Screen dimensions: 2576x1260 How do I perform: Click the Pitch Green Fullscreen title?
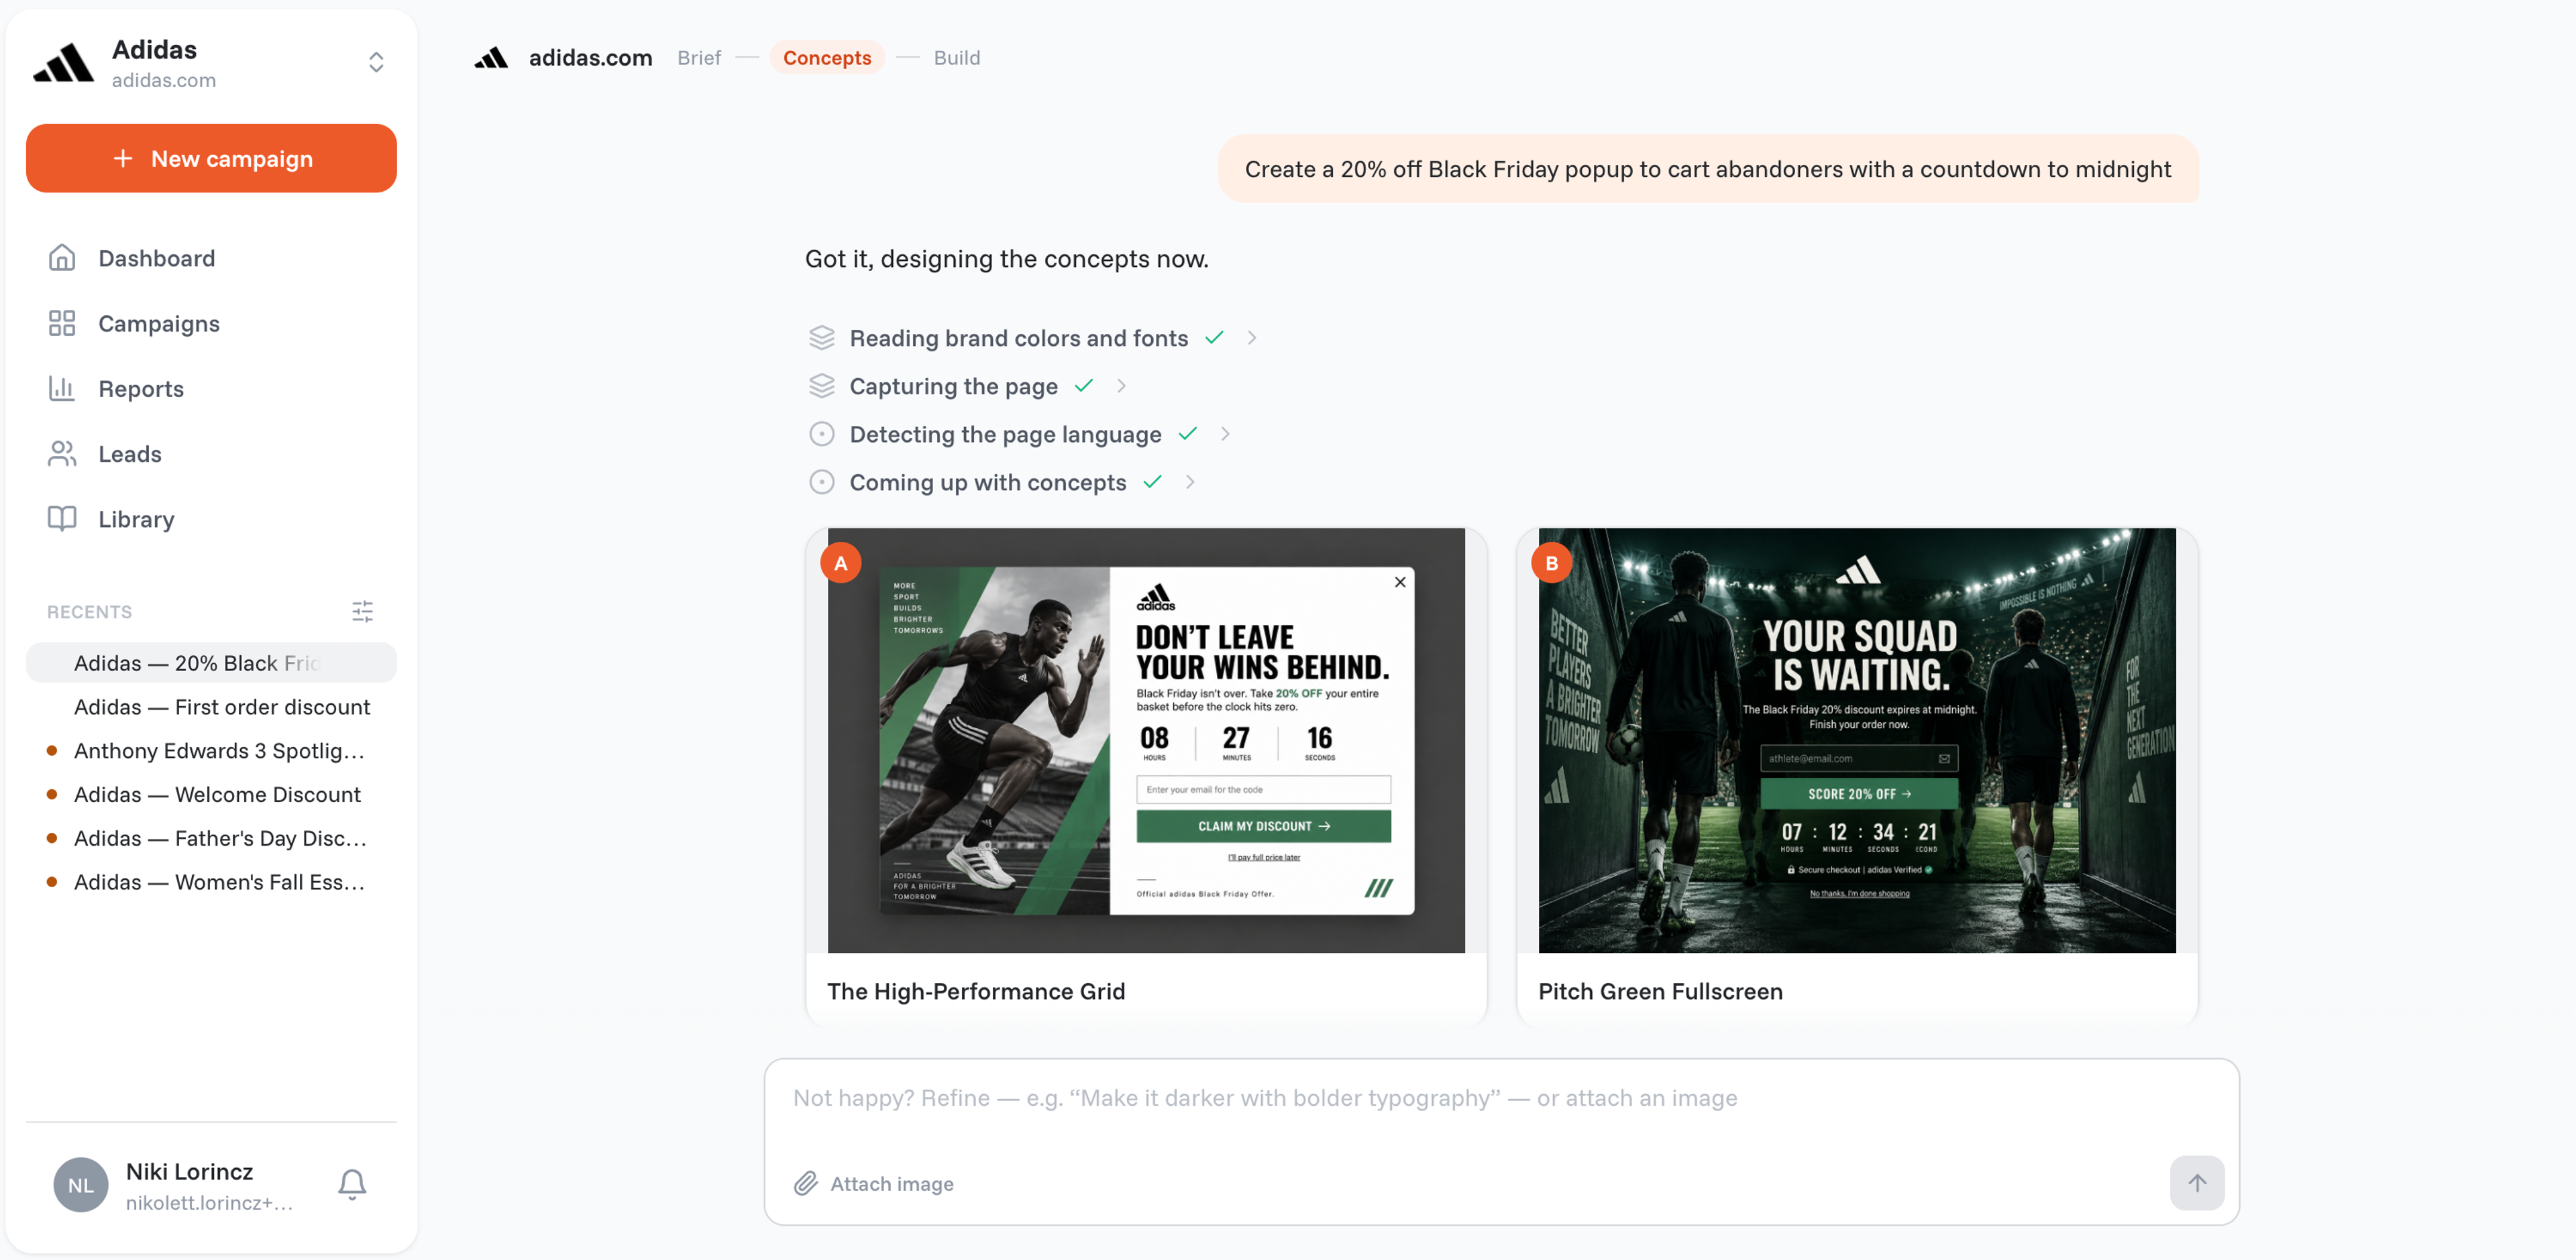pos(1660,991)
